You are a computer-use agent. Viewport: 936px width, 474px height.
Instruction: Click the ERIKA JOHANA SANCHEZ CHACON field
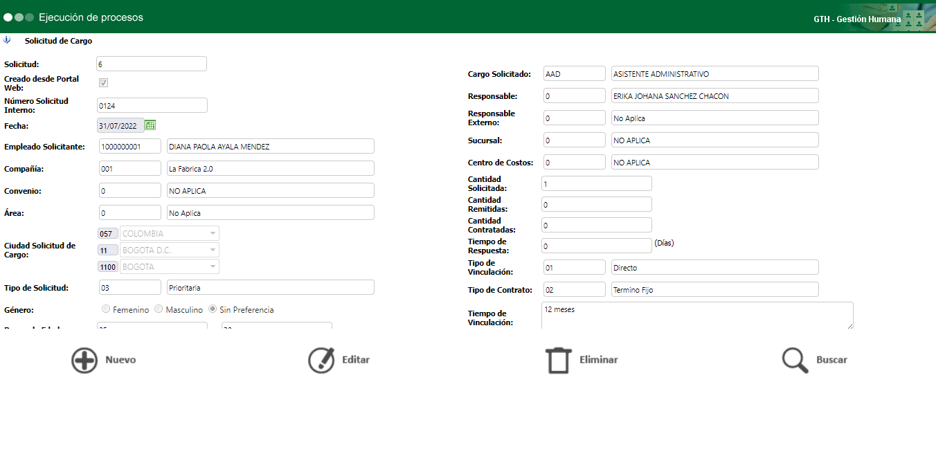pyautogui.click(x=715, y=95)
